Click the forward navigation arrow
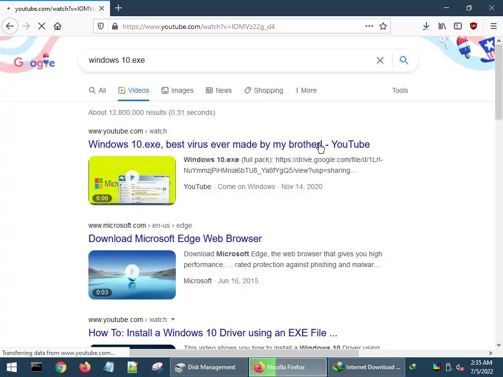 [x=27, y=27]
